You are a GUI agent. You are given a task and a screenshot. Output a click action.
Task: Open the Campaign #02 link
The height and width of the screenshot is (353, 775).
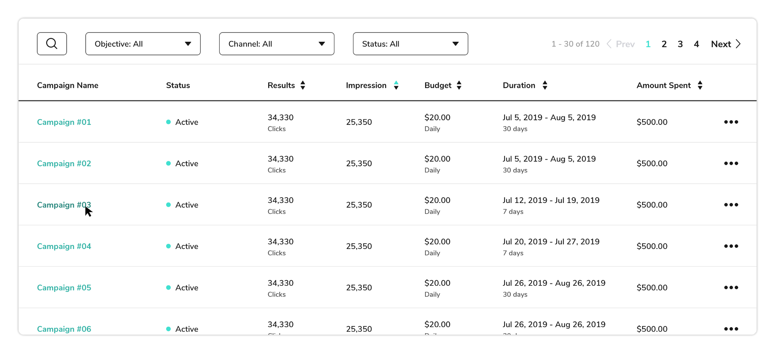pos(64,164)
